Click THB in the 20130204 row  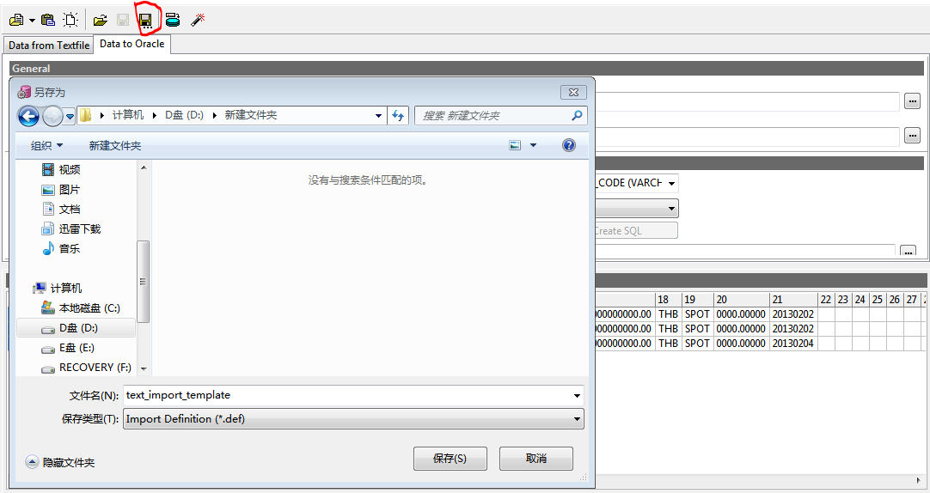pyautogui.click(x=668, y=343)
